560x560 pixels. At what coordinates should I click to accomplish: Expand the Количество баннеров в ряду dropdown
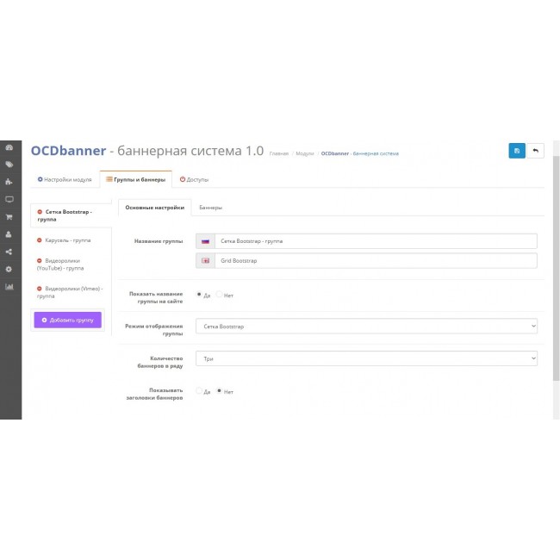[x=366, y=358]
